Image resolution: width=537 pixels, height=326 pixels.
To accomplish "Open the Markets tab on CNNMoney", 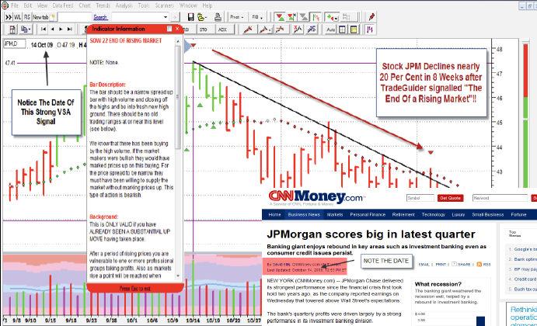I will coord(335,215).
